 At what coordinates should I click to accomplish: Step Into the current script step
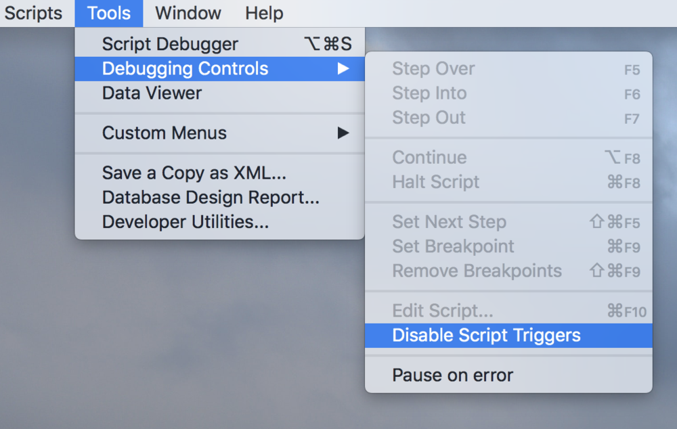pyautogui.click(x=430, y=93)
